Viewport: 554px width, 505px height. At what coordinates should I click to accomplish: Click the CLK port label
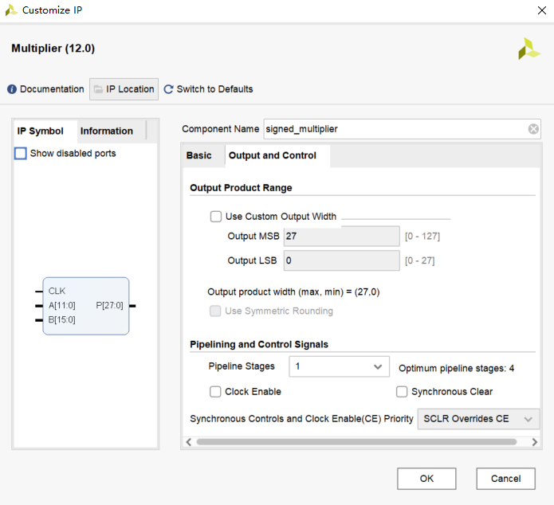(x=57, y=291)
